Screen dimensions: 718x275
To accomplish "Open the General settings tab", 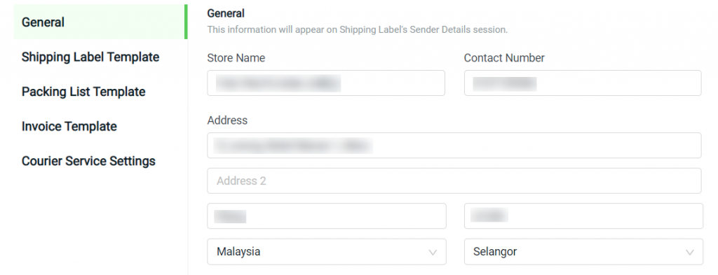I will [100, 22].
